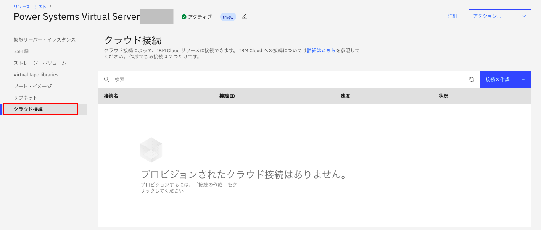
Task: Follow the 詳細はこちら hyperlink
Action: tap(321, 50)
